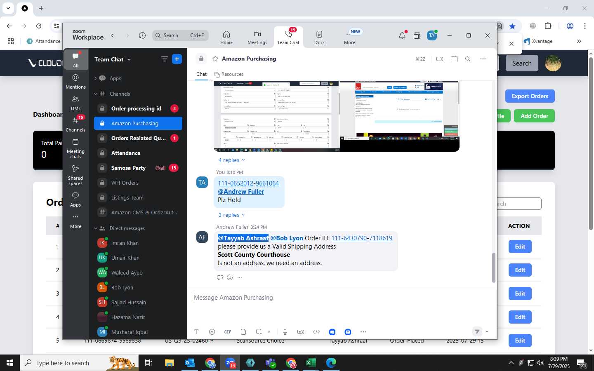Open DMs in the sidebar
Screen dimensions: 594x371
pos(75,103)
